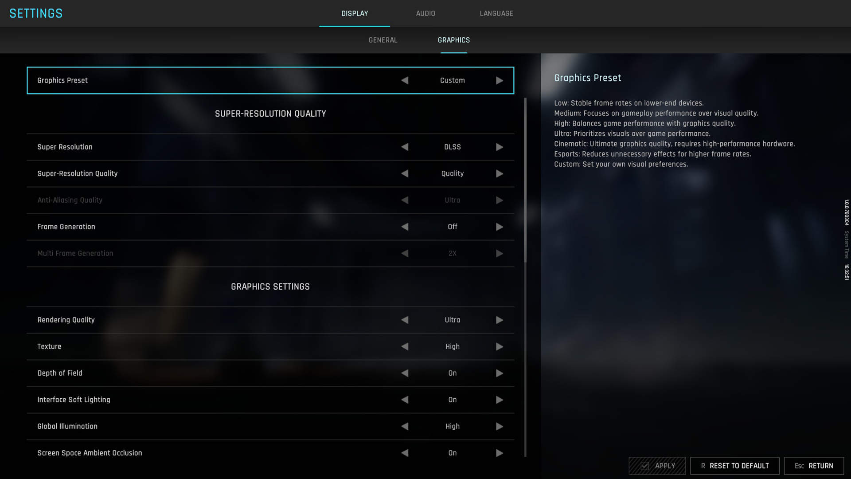Switch Interface Soft Lighting off via left arrow

tap(405, 400)
